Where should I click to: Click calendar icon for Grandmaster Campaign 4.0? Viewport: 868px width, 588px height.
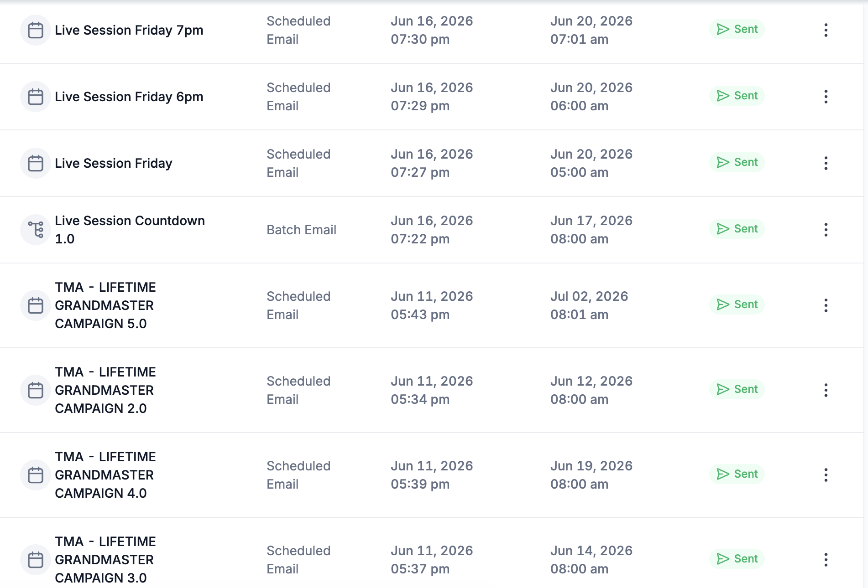(36, 475)
